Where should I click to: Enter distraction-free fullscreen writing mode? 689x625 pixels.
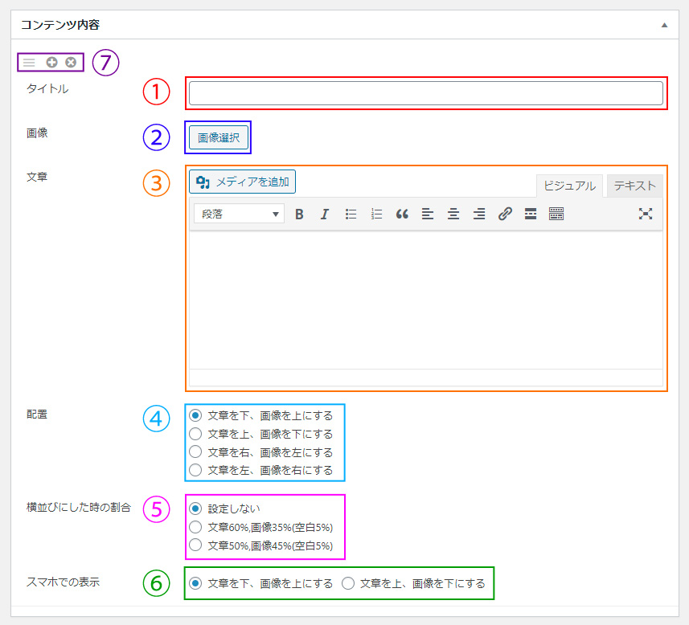tap(646, 214)
